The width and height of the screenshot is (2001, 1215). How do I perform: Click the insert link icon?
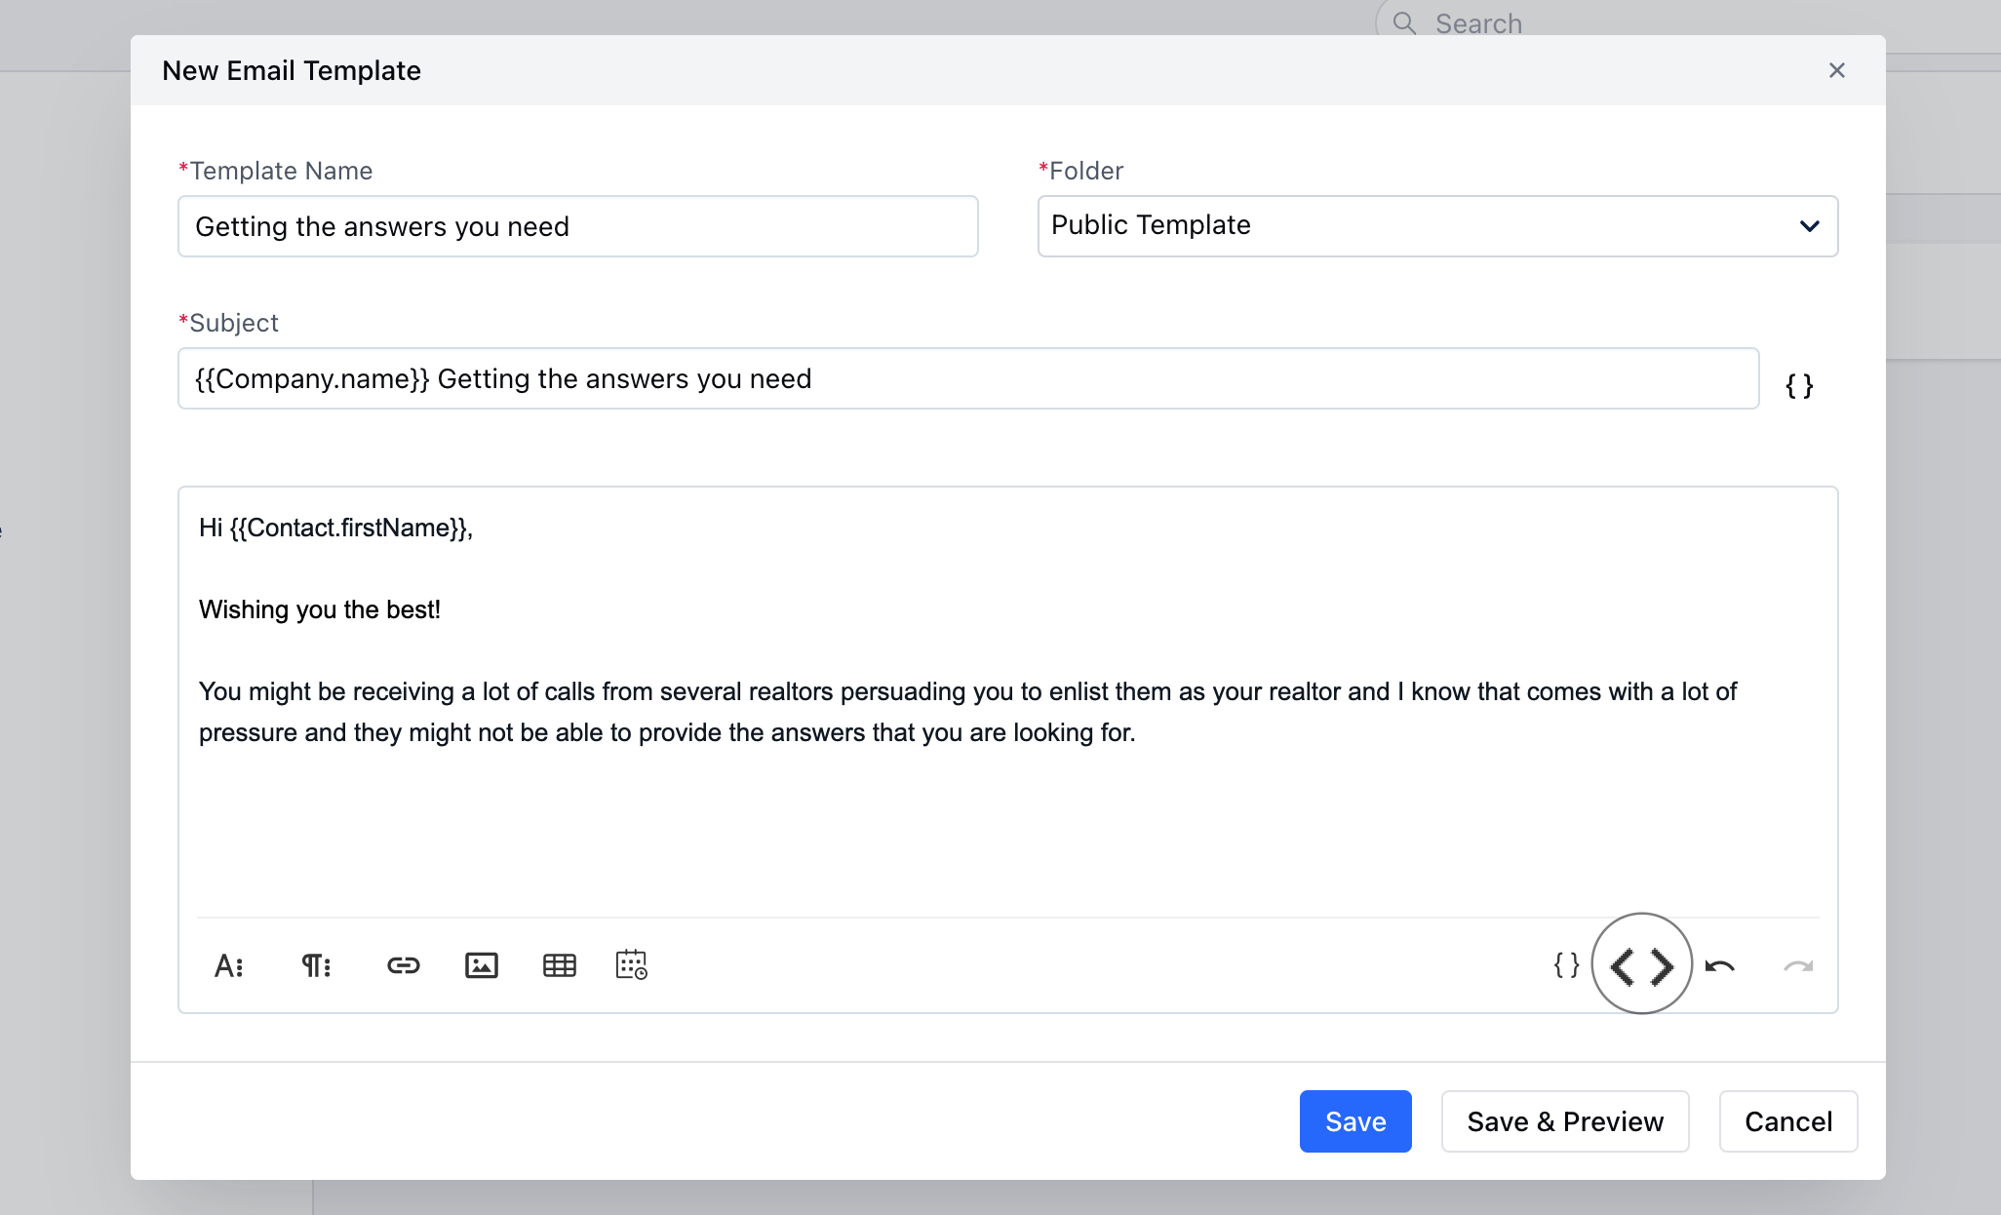pyautogui.click(x=403, y=965)
